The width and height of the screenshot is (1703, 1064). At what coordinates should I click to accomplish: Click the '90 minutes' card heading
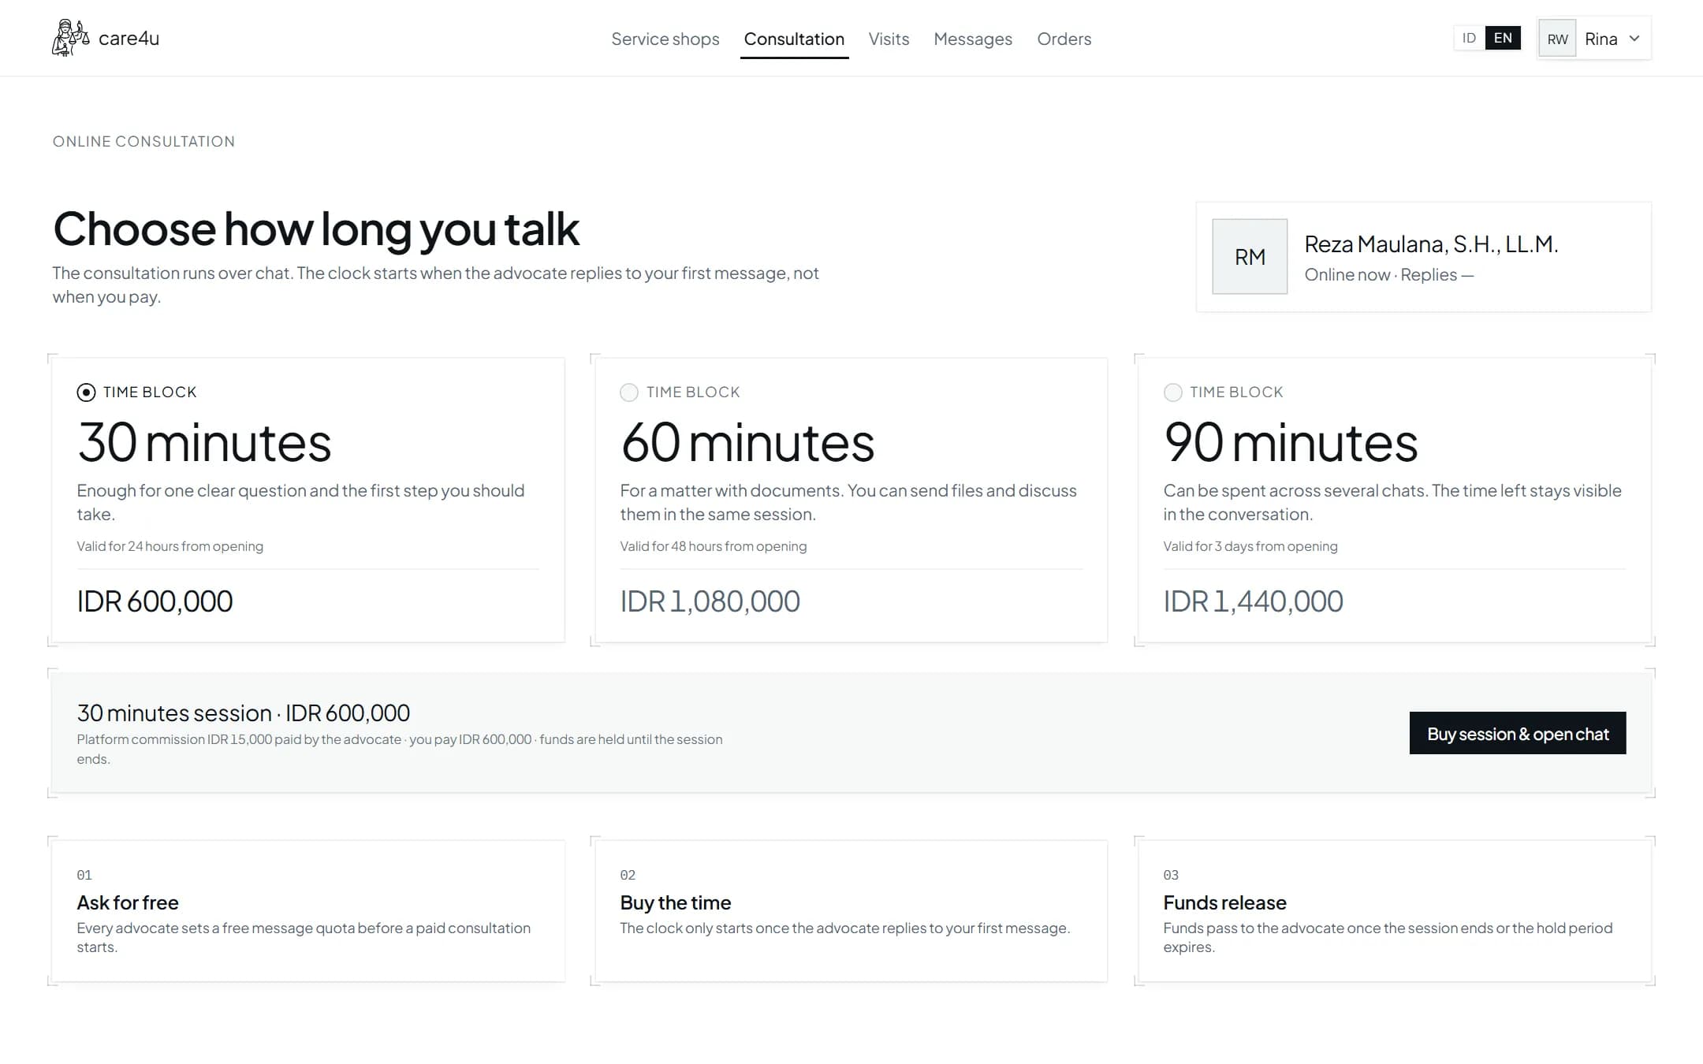point(1291,442)
